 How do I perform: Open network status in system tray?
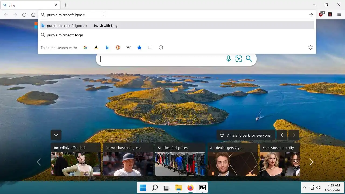click(x=312, y=188)
